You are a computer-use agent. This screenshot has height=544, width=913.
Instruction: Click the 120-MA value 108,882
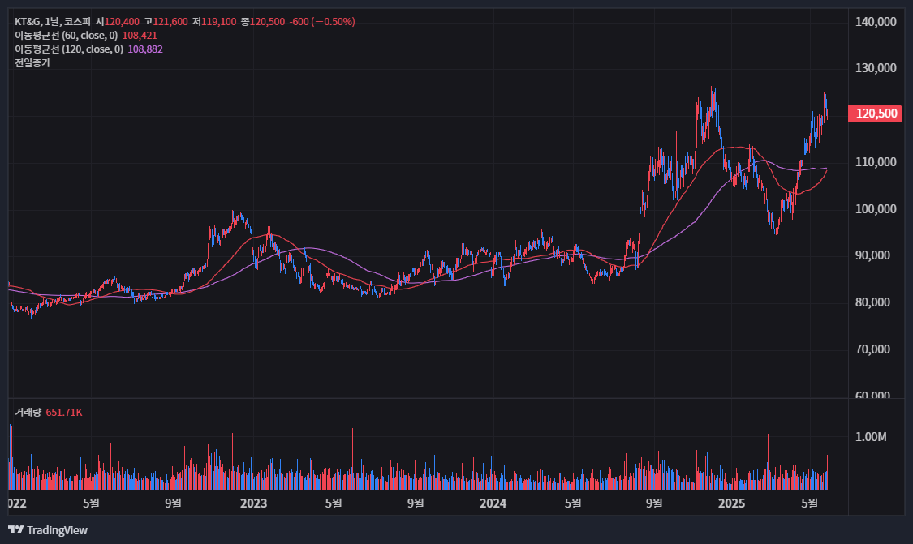[145, 49]
